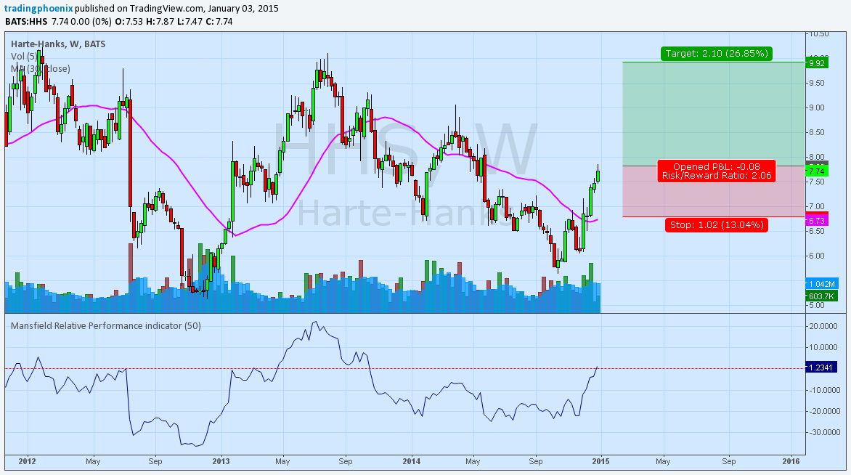Click the 6.73 moving average price tag
The image size is (851, 475).
coord(817,221)
